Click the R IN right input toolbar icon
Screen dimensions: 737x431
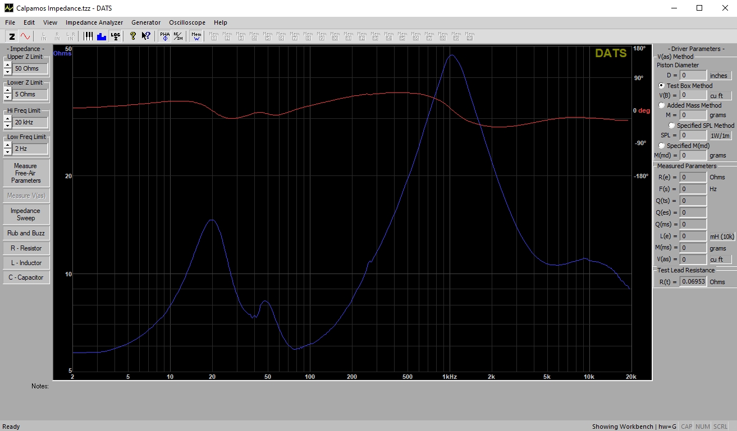click(57, 36)
